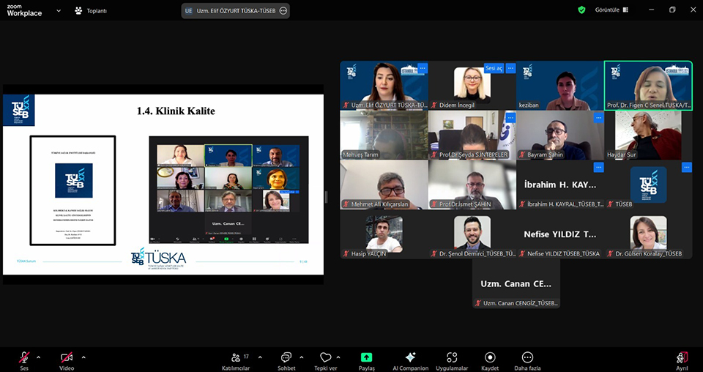The height and width of the screenshot is (372, 703).
Task: Start recording with Kaydet
Action: pos(490,359)
